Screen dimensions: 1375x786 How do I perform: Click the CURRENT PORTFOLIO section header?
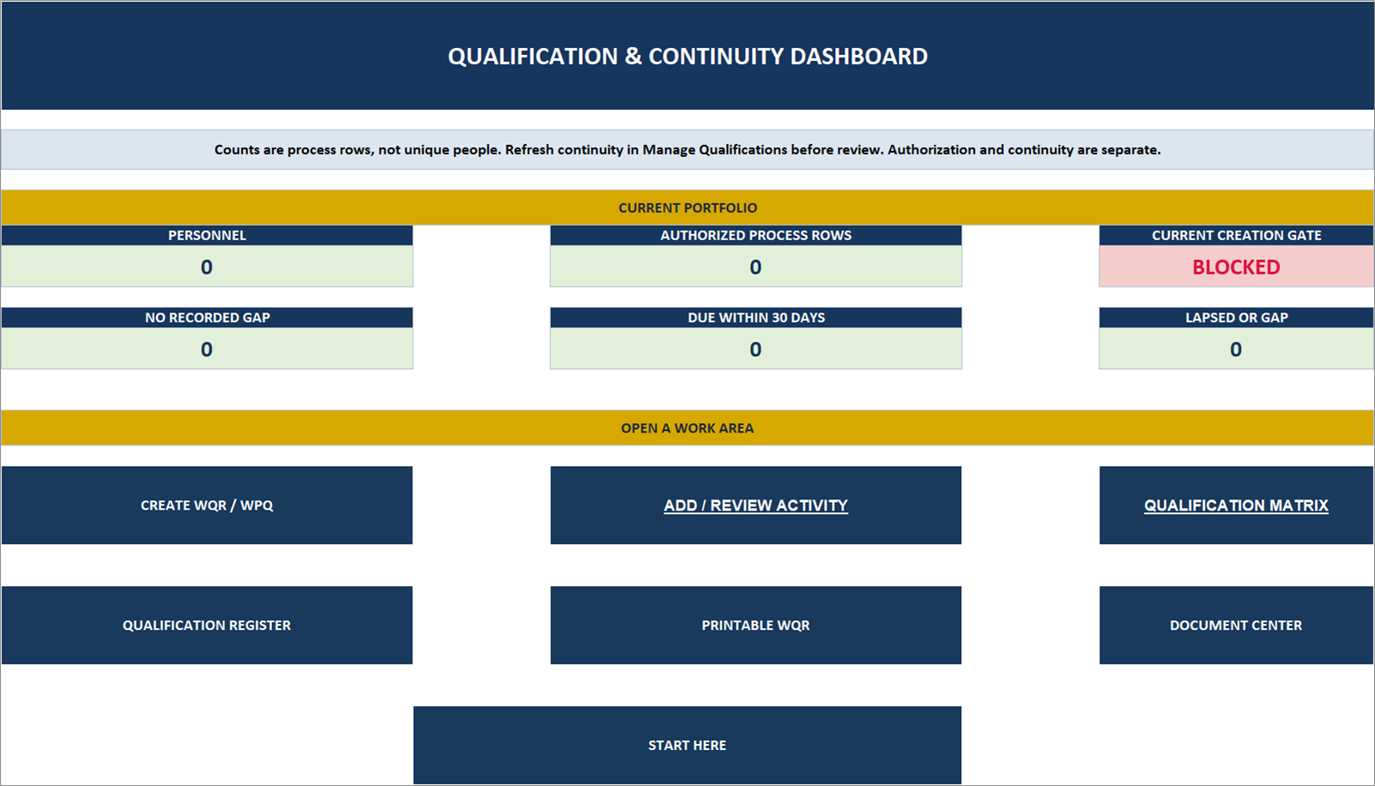click(687, 208)
